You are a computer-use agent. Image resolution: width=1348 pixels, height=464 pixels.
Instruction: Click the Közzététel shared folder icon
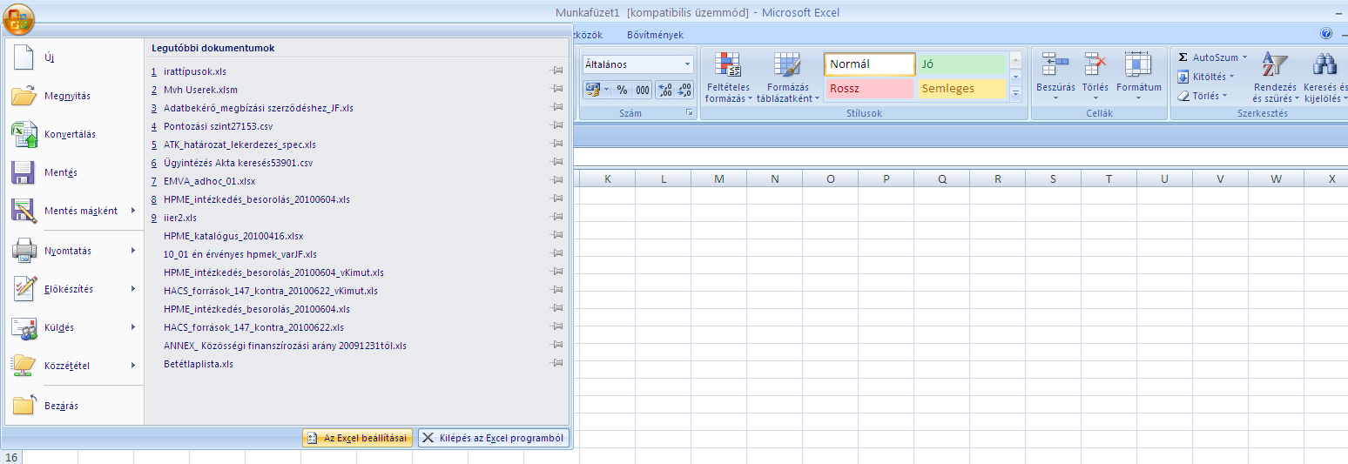click(24, 366)
